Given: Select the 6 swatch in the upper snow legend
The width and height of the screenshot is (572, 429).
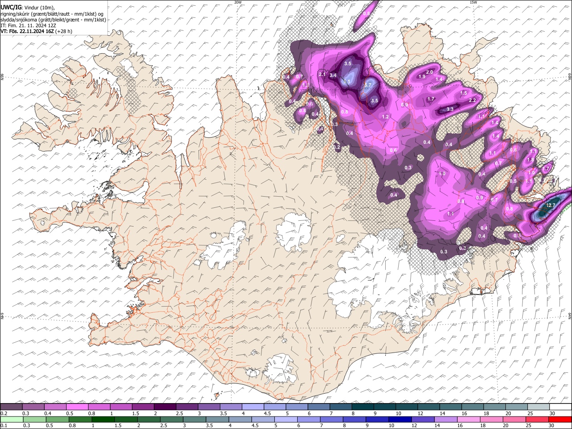Looking at the screenshot, I should pyautogui.click(x=319, y=407).
